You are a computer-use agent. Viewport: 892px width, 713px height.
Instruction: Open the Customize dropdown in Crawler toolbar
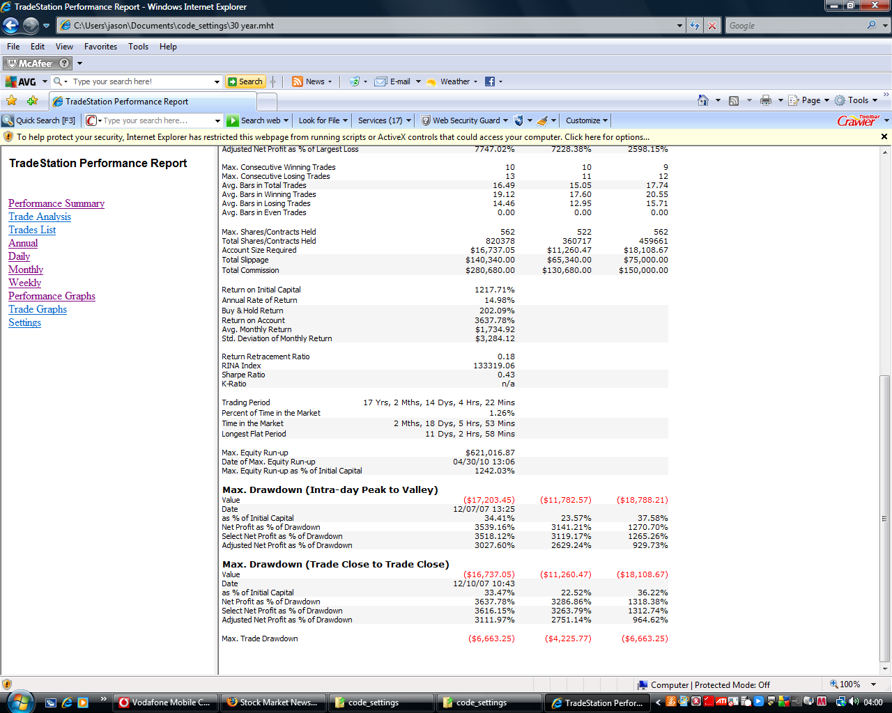point(605,120)
